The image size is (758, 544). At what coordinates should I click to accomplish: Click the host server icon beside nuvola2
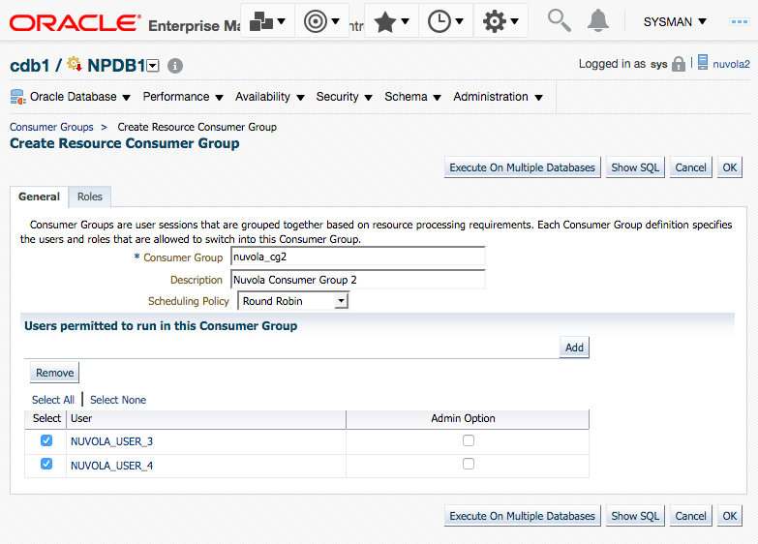pos(703,62)
